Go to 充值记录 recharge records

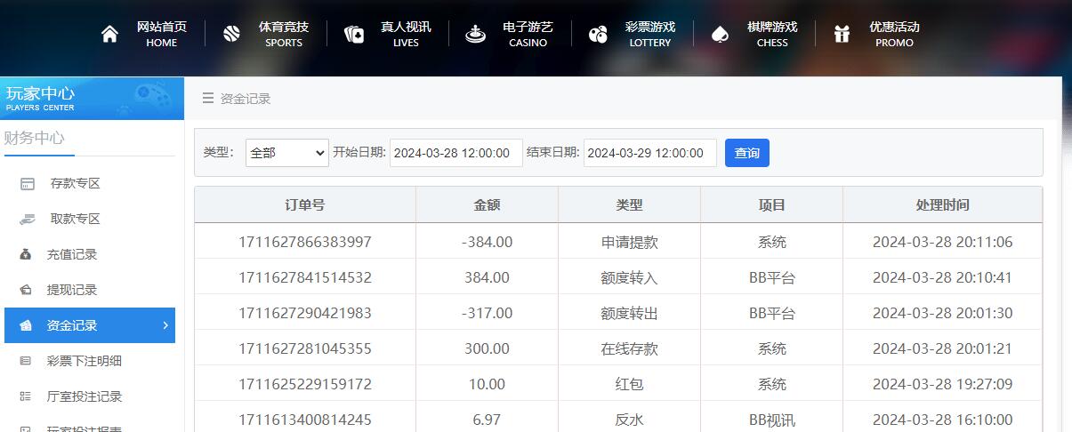(x=71, y=254)
